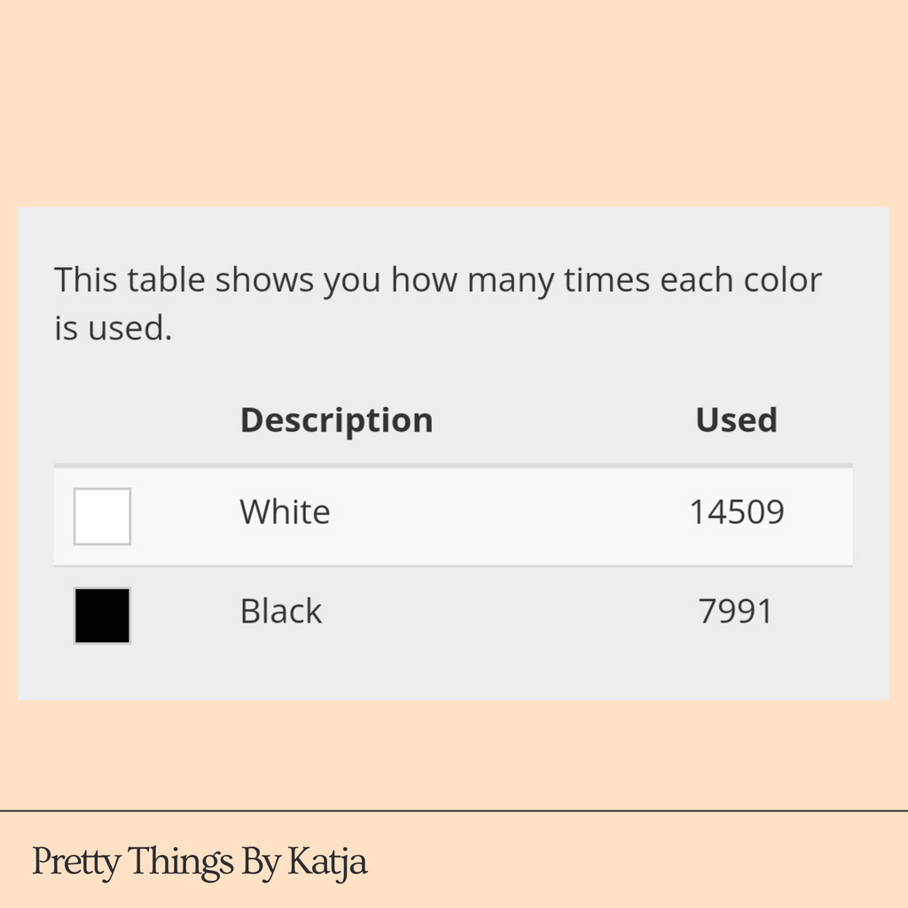Click the "is used." text line
This screenshot has width=908, height=908.
[113, 329]
